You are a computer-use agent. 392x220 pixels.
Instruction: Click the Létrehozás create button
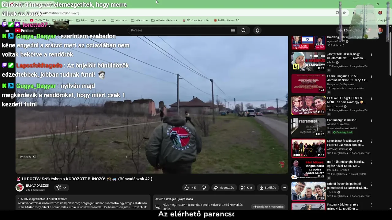point(349,30)
